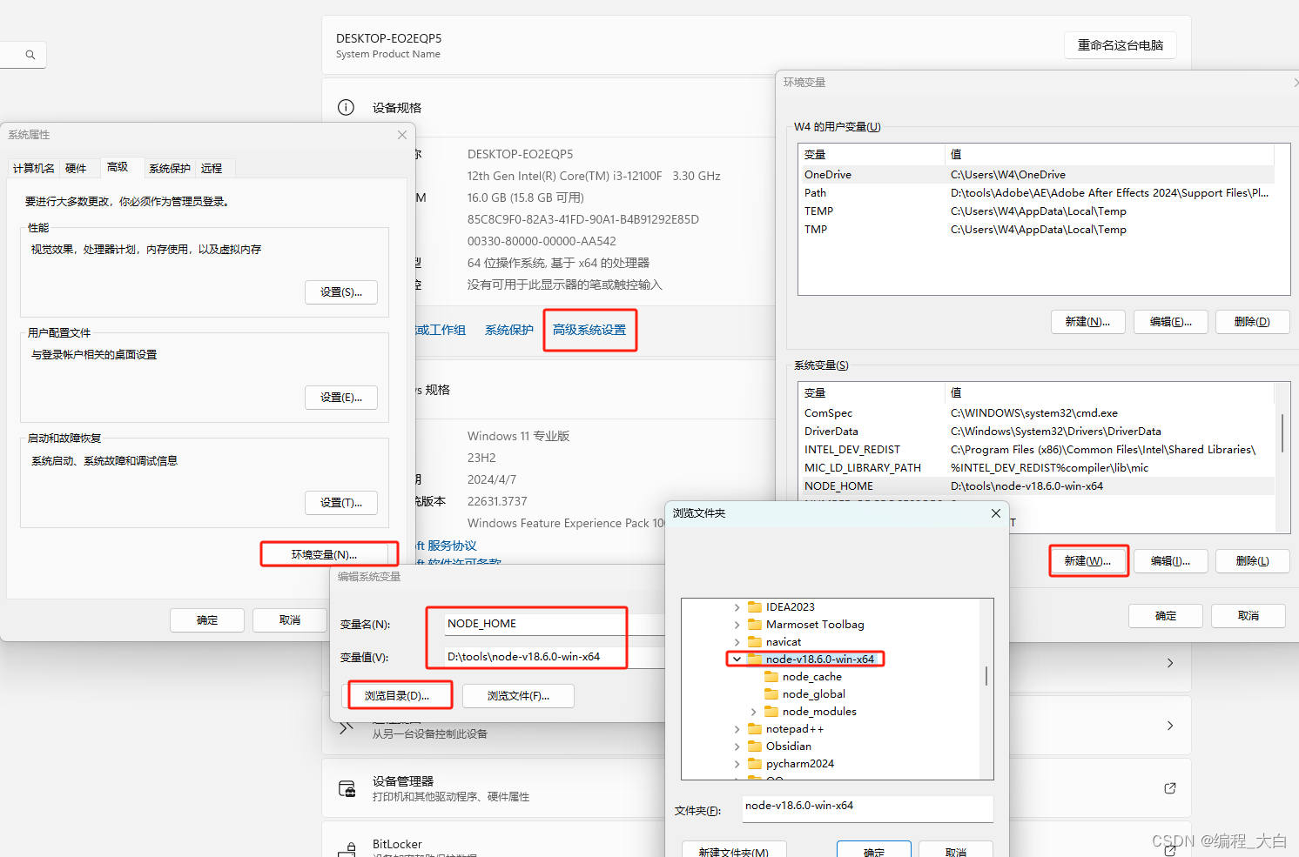Click 删除(L) for system variables
Viewport: 1299px width, 857px height.
(x=1252, y=561)
